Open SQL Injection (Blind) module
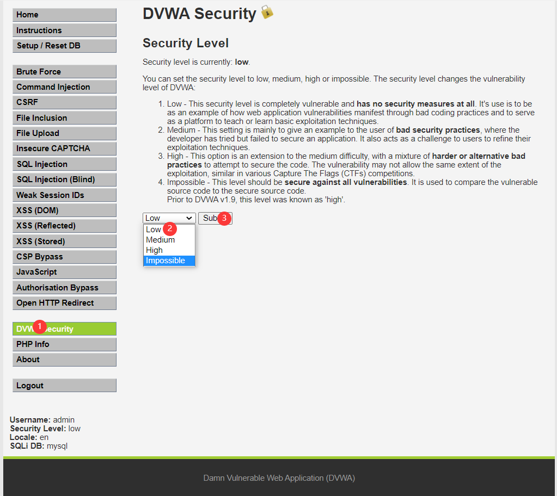Image resolution: width=557 pixels, height=496 pixels. click(x=64, y=179)
